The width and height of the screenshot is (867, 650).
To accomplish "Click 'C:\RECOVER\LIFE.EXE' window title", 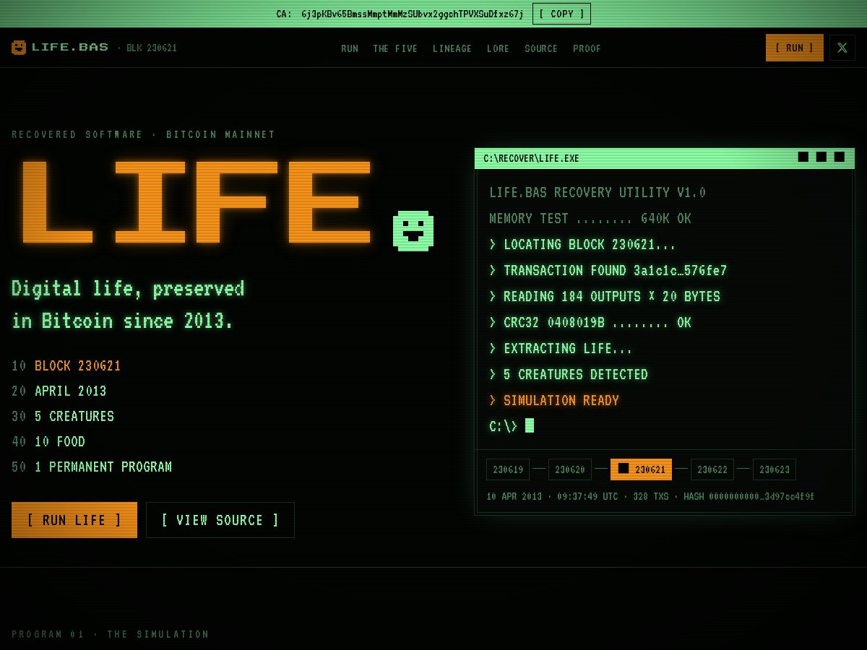I will coord(531,158).
